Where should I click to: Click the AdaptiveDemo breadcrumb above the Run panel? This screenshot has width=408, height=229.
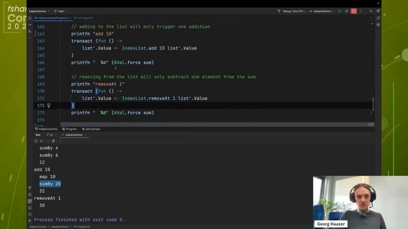coord(46,129)
